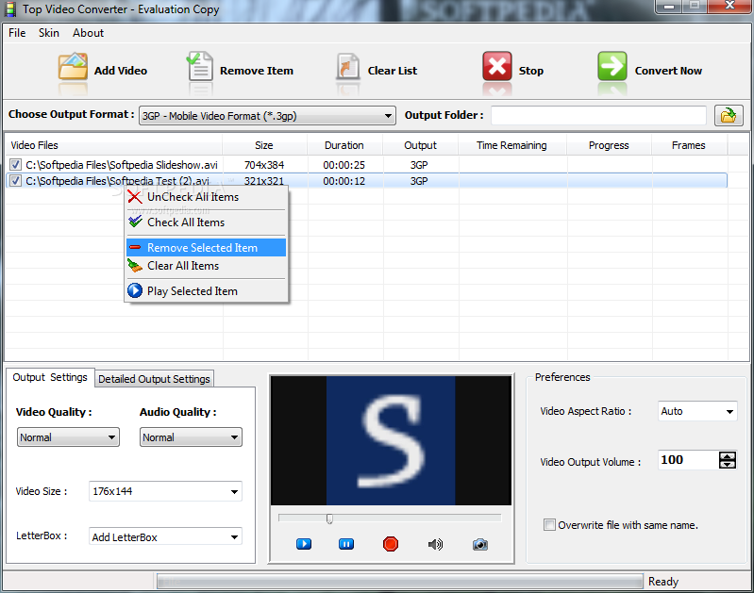Click the Clear List label
The image size is (754, 593).
tap(393, 71)
